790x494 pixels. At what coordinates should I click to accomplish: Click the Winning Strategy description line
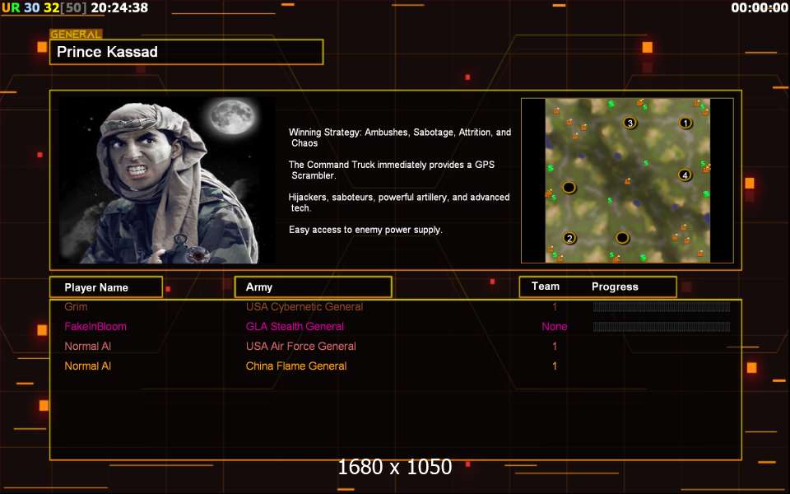(x=400, y=137)
